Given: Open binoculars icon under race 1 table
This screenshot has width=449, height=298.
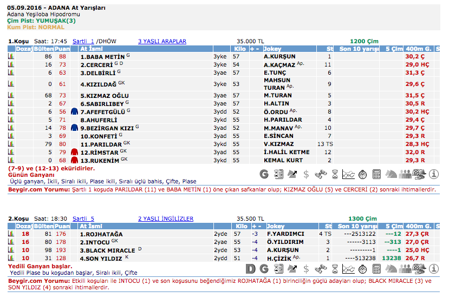Looking at the screenshot, I should (x=321, y=174).
